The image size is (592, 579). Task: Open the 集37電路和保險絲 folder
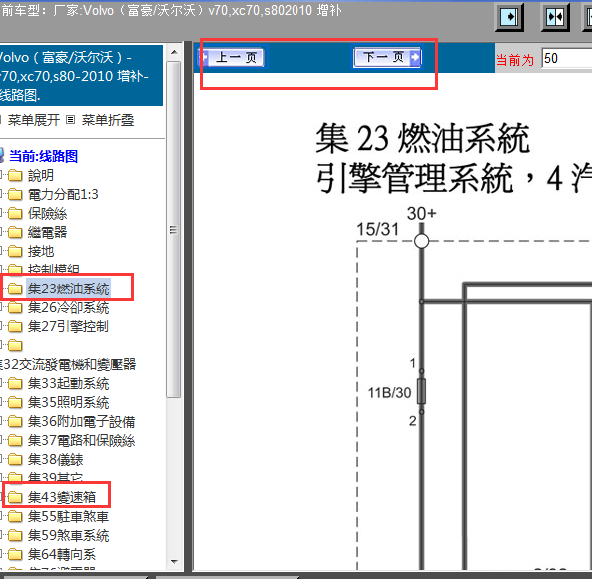[81, 440]
